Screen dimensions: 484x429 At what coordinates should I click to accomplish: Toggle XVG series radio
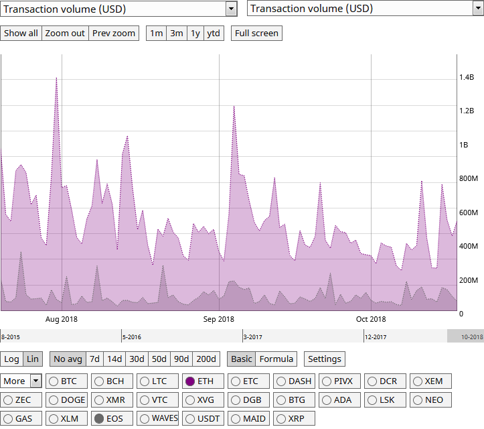click(203, 400)
